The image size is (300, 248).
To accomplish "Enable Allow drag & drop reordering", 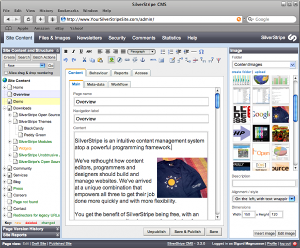I will pyautogui.click(x=6, y=73).
